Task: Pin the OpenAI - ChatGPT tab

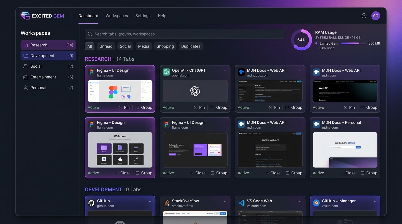Action: tap(199, 107)
